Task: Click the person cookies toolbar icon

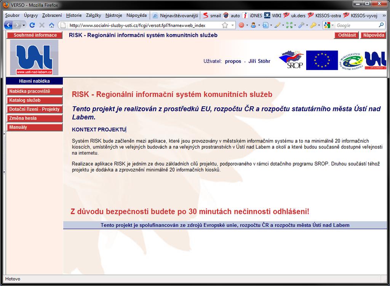Action: pyautogui.click(x=253, y=25)
